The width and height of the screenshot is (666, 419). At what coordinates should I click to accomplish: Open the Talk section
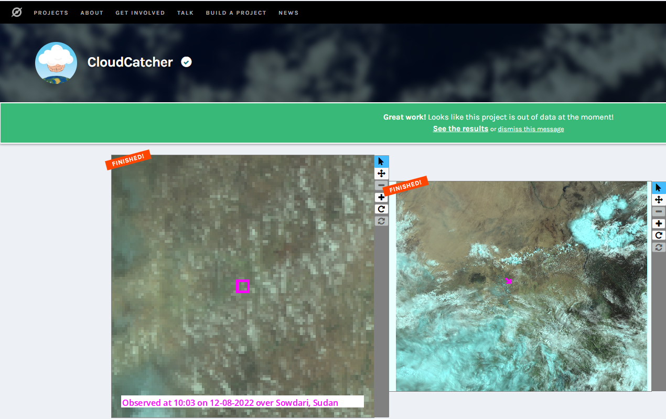[185, 13]
